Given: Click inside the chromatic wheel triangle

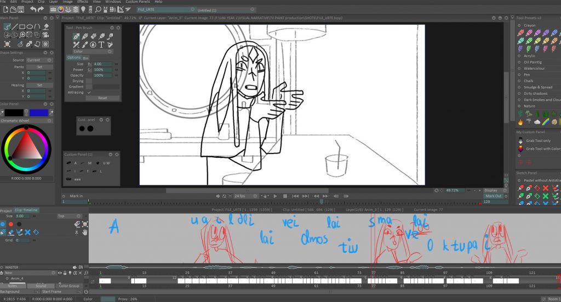Looking at the screenshot, I should point(26,149).
